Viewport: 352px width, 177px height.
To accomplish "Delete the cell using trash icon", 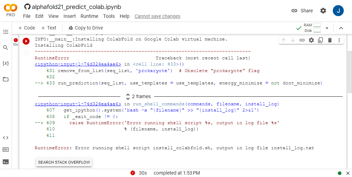I will pyautogui.click(x=330, y=40).
